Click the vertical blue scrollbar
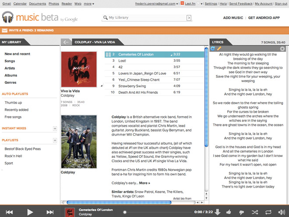The width and height of the screenshot is (289, 217). click(206, 97)
